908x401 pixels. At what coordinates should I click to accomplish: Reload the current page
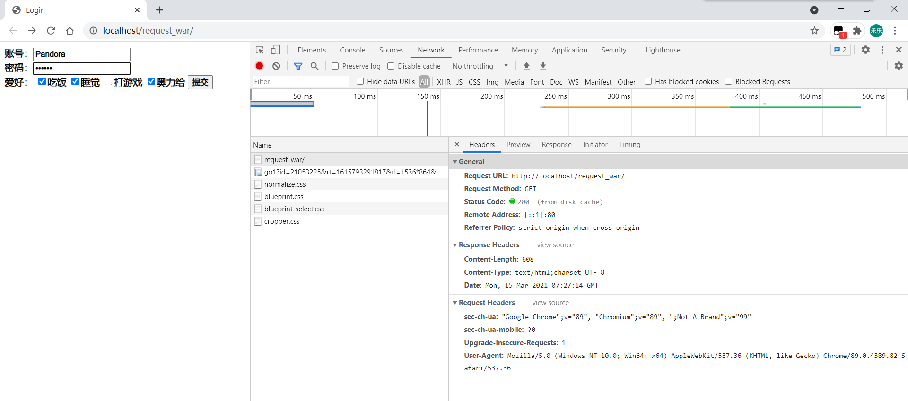coord(51,31)
